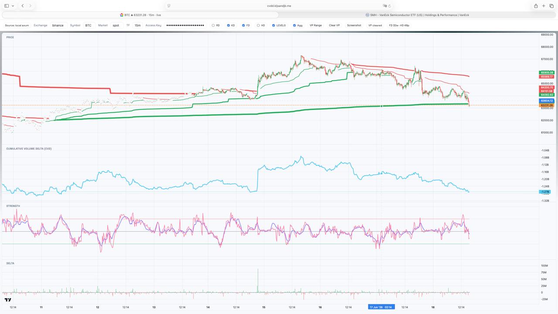Open the Safari sidebar icon
This screenshot has width=558, height=314.
click(7, 6)
